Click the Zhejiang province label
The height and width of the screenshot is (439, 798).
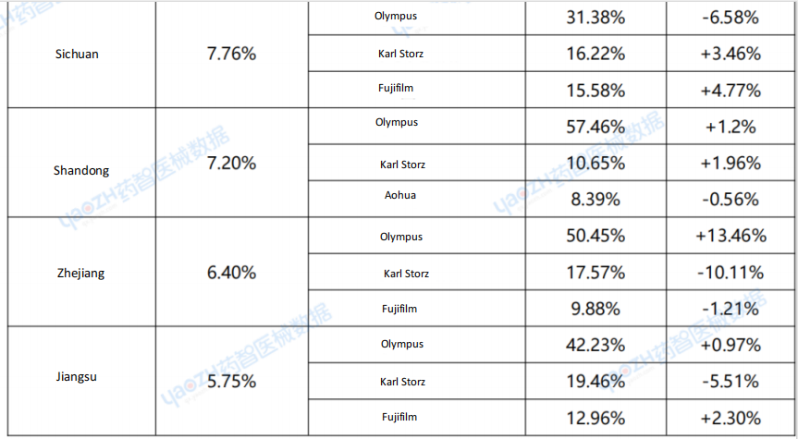pyautogui.click(x=80, y=273)
